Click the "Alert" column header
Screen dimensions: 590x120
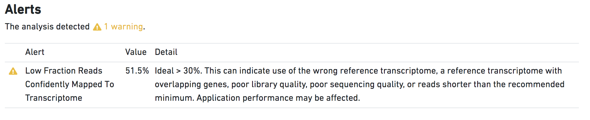pyautogui.click(x=35, y=52)
